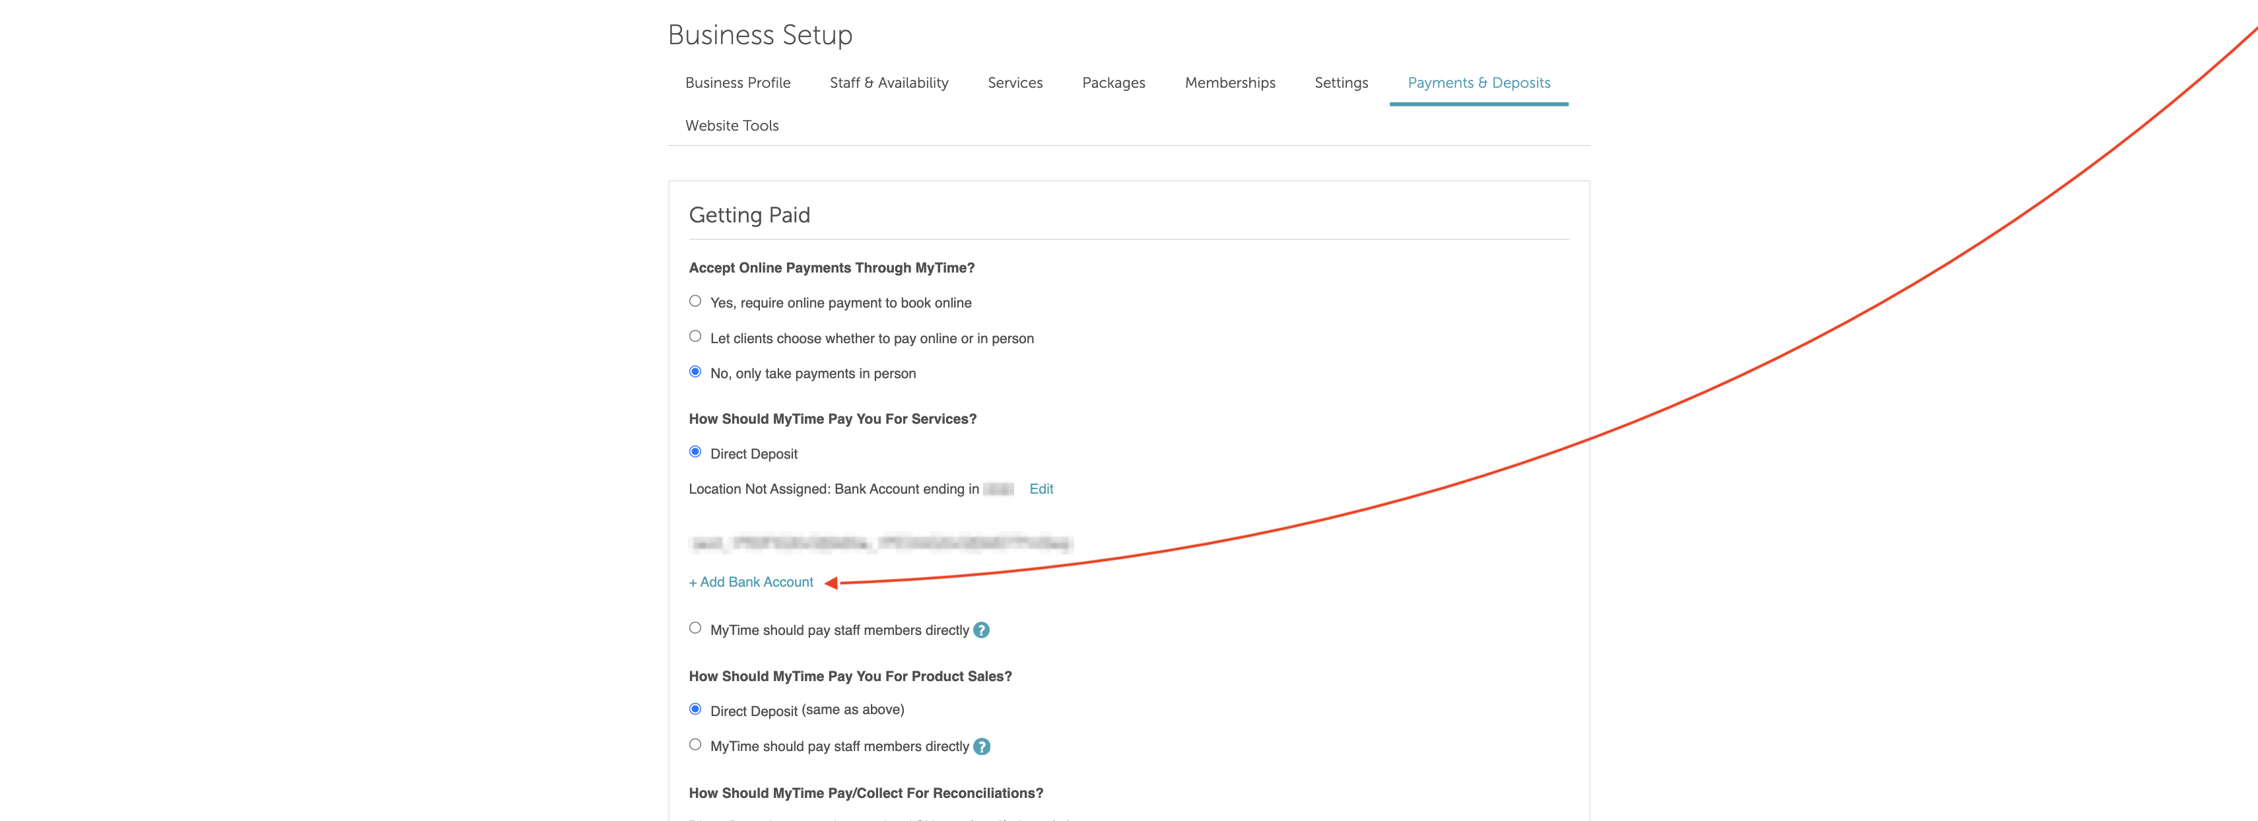
Task: Click the blurred bank account entry
Action: (x=881, y=543)
